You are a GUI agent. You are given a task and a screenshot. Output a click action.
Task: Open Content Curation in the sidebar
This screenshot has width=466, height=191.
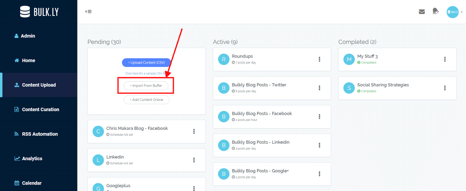pos(39,110)
